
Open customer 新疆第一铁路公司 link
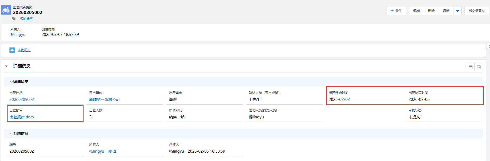tap(104, 100)
